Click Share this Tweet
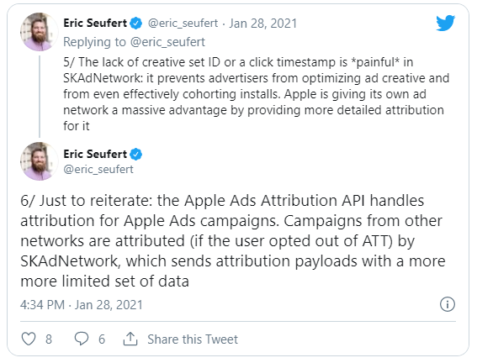The height and width of the screenshot is (363, 477). coord(193,339)
